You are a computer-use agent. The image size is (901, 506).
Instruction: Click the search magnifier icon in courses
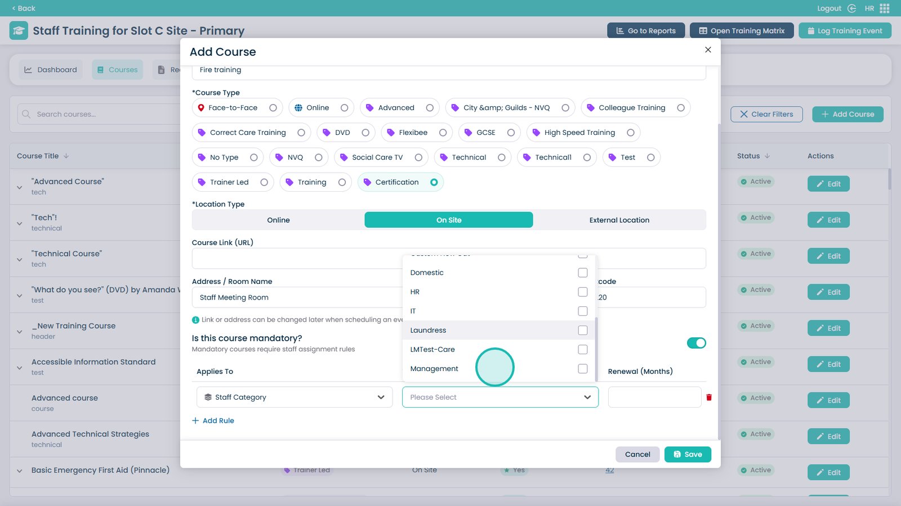[26, 114]
